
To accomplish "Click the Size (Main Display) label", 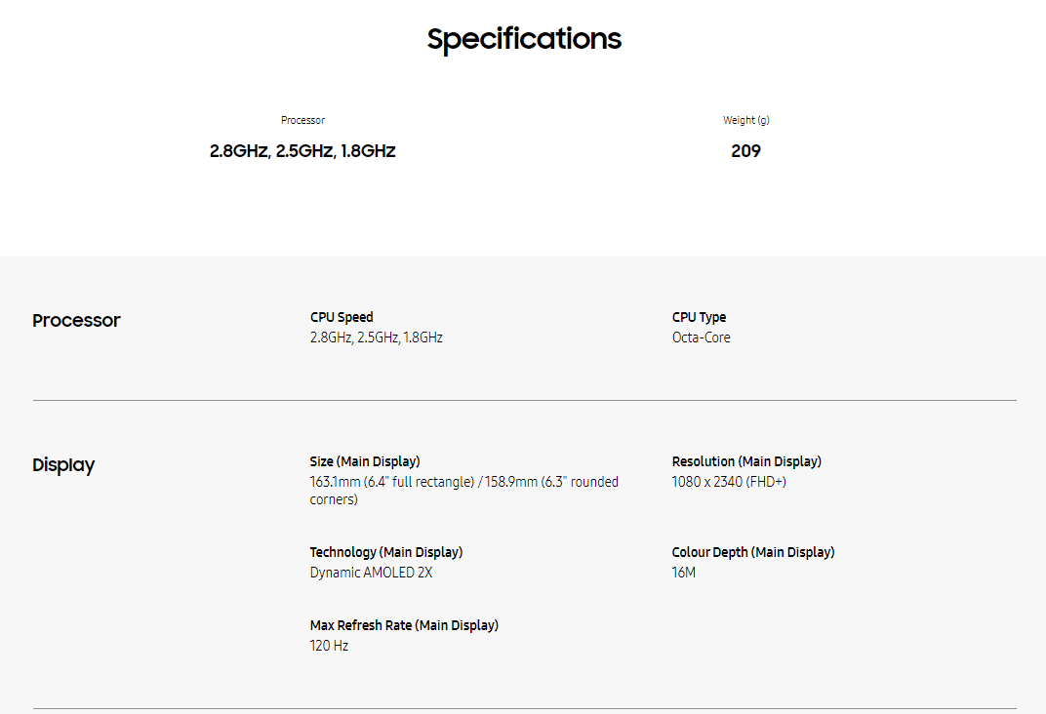I will pos(365,461).
